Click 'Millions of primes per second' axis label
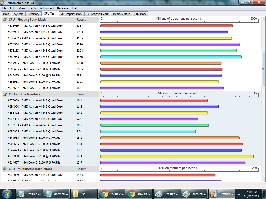 [178, 93]
